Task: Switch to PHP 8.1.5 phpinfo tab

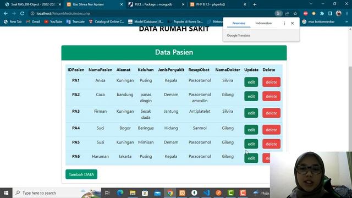Action: tap(218, 4)
